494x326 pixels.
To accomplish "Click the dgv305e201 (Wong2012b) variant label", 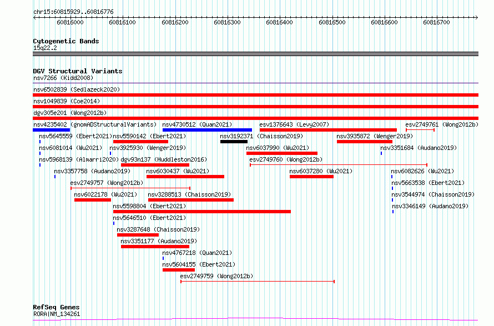I will coord(70,113).
